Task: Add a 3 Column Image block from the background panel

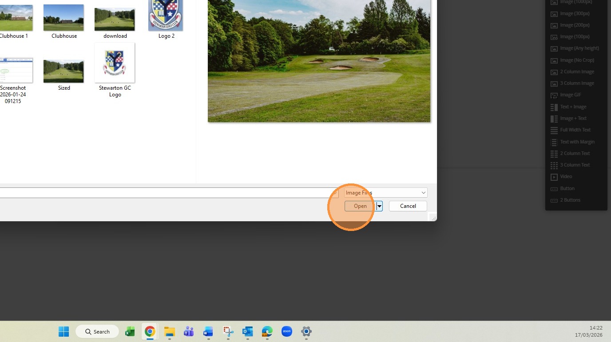Action: coord(572,83)
